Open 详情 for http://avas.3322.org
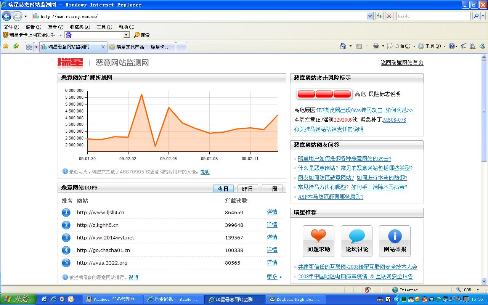488x305 pixels. pos(272,262)
